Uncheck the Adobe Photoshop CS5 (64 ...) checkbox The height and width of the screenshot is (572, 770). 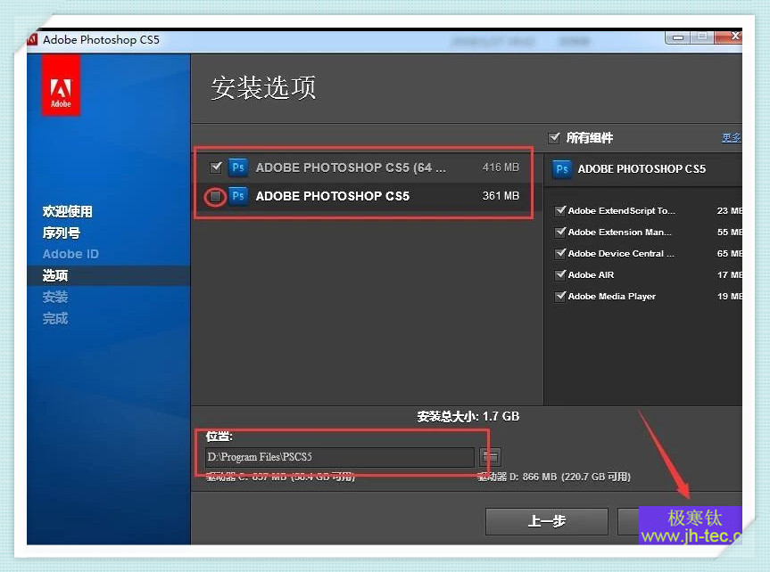coord(216,168)
